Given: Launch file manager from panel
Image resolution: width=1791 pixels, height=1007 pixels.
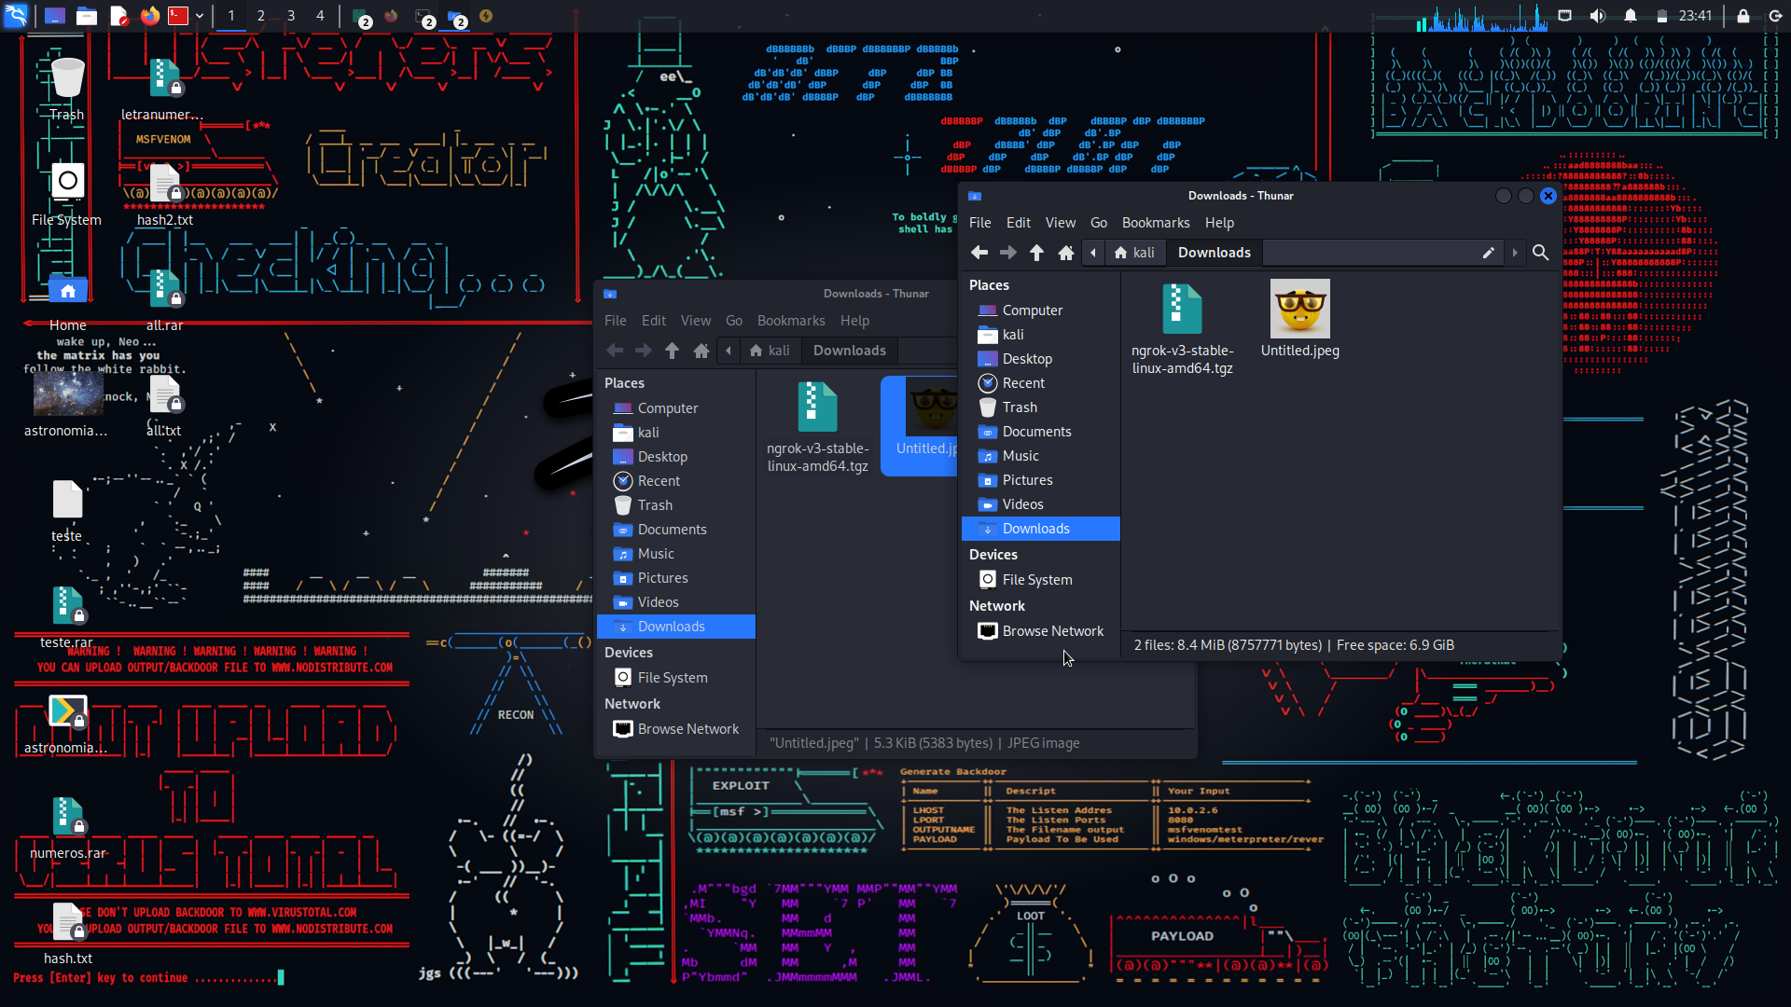Looking at the screenshot, I should tap(87, 16).
